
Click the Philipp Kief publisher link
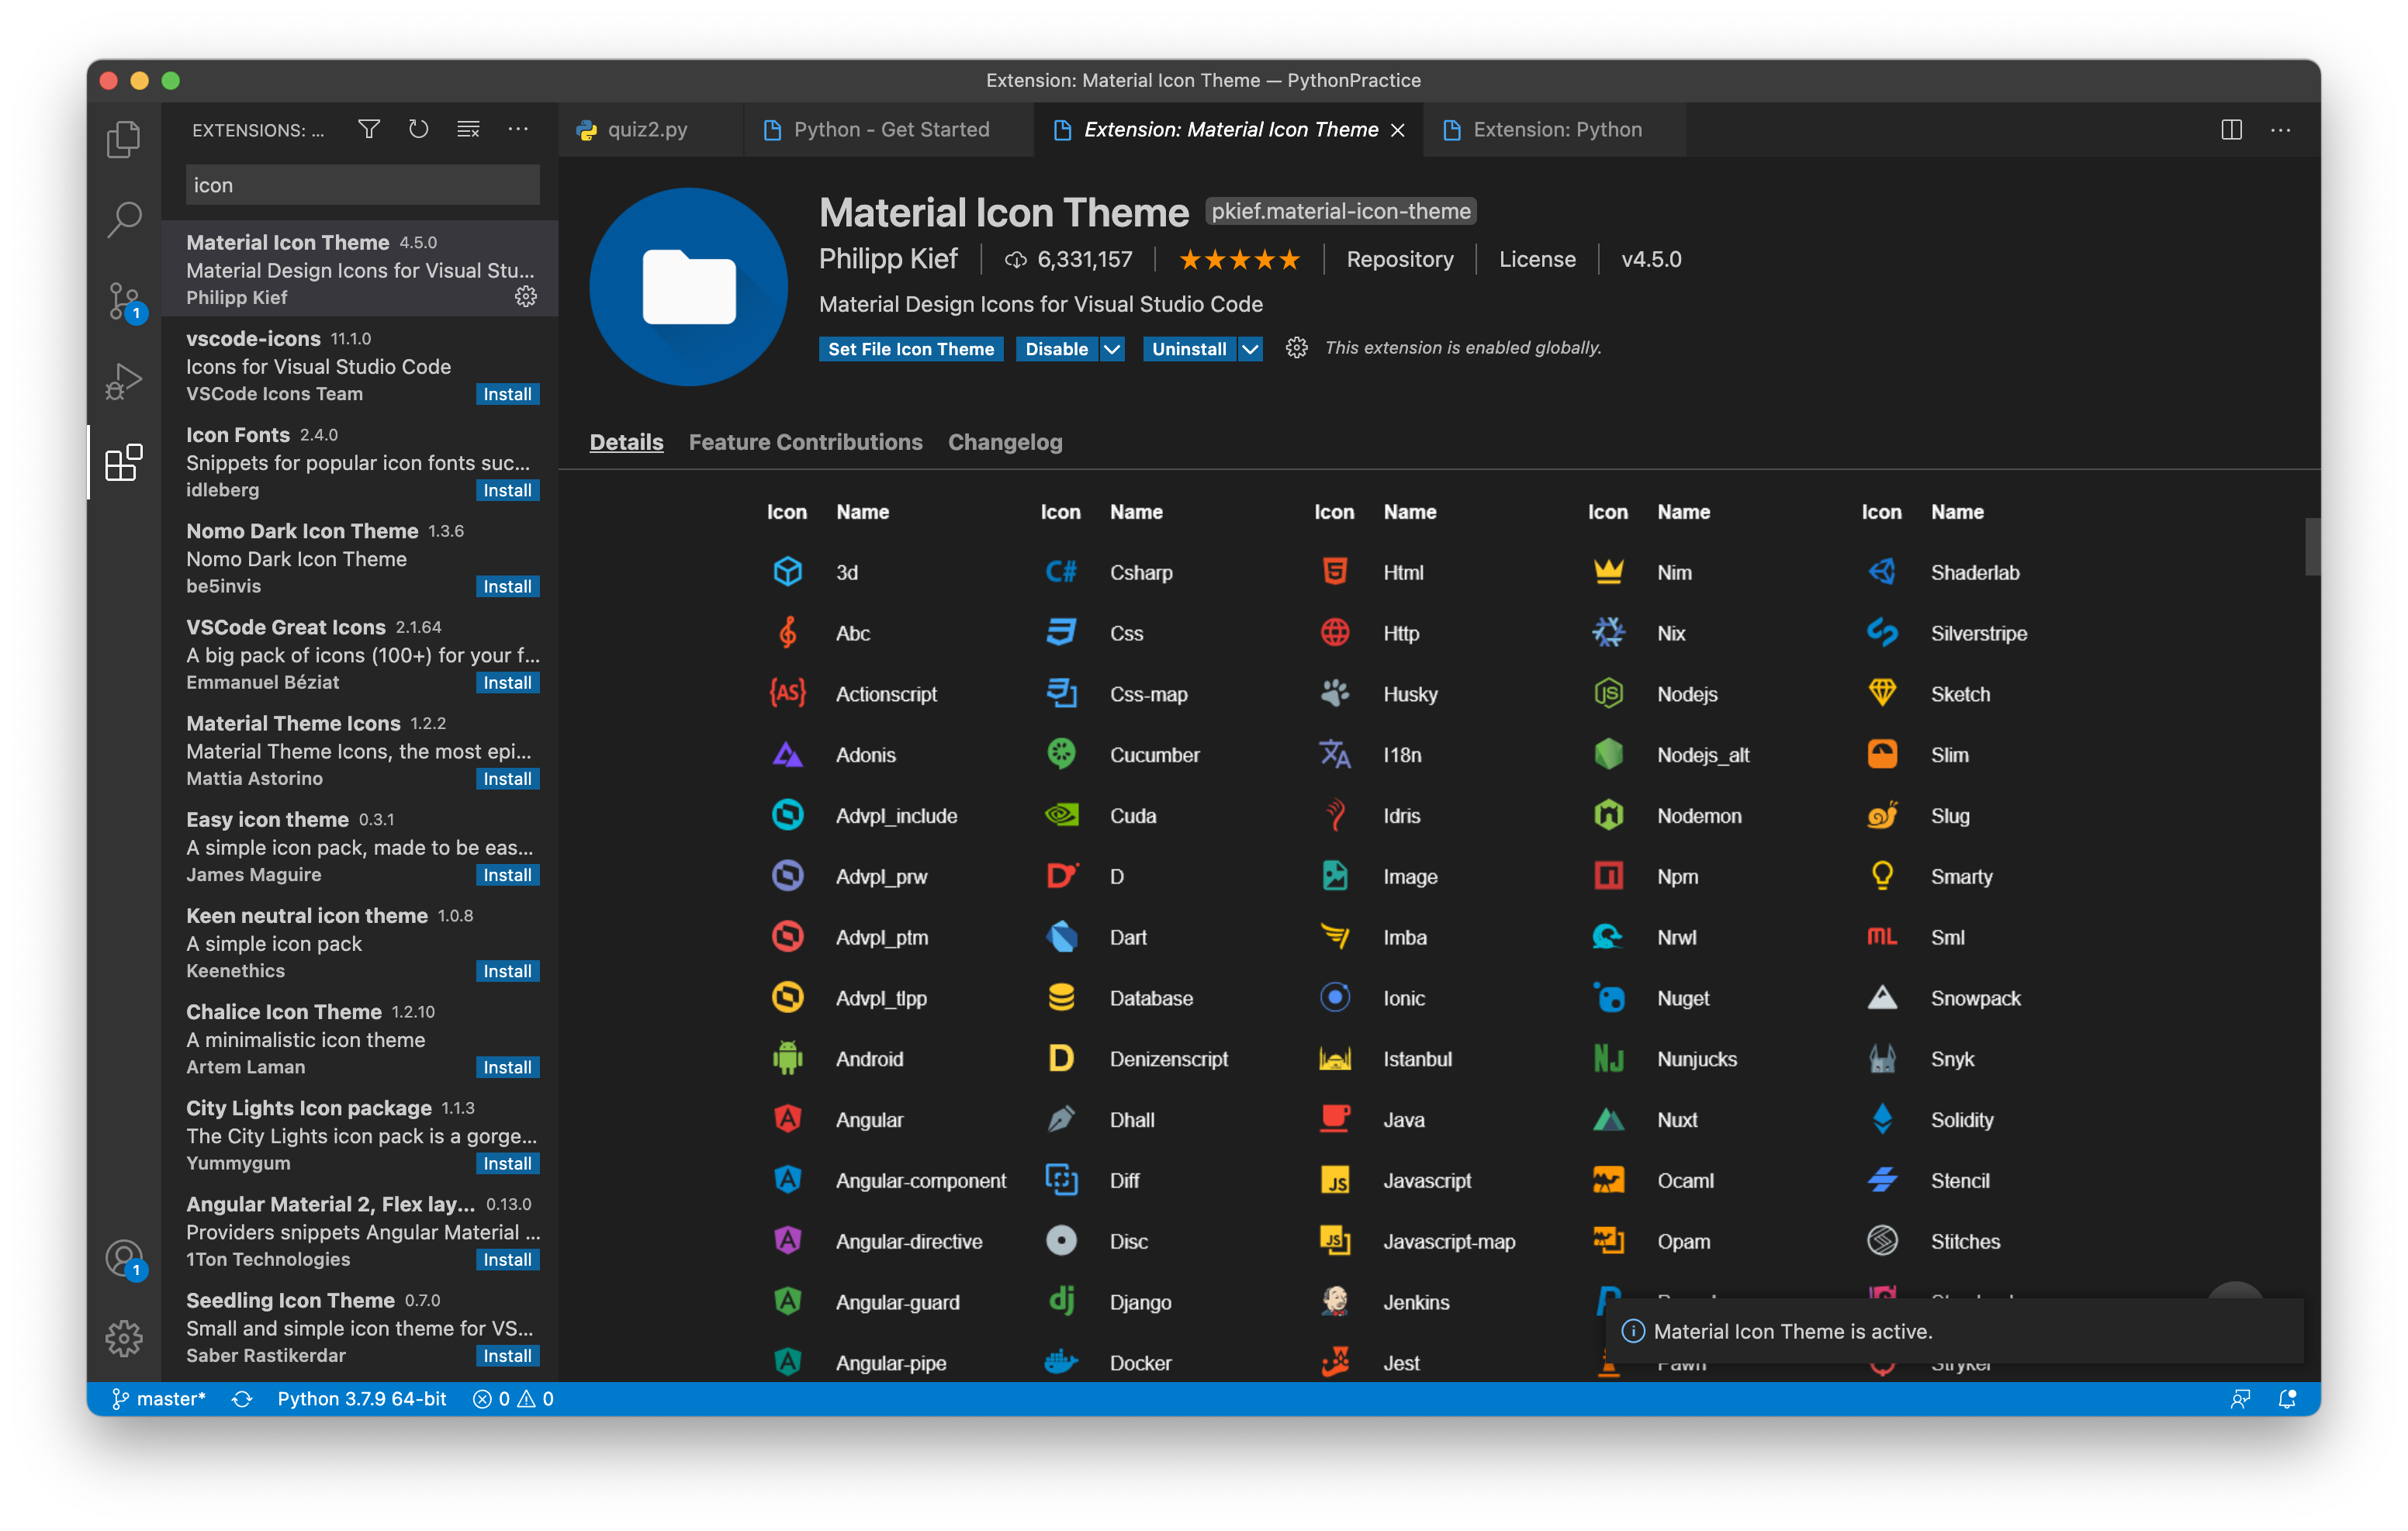(888, 260)
